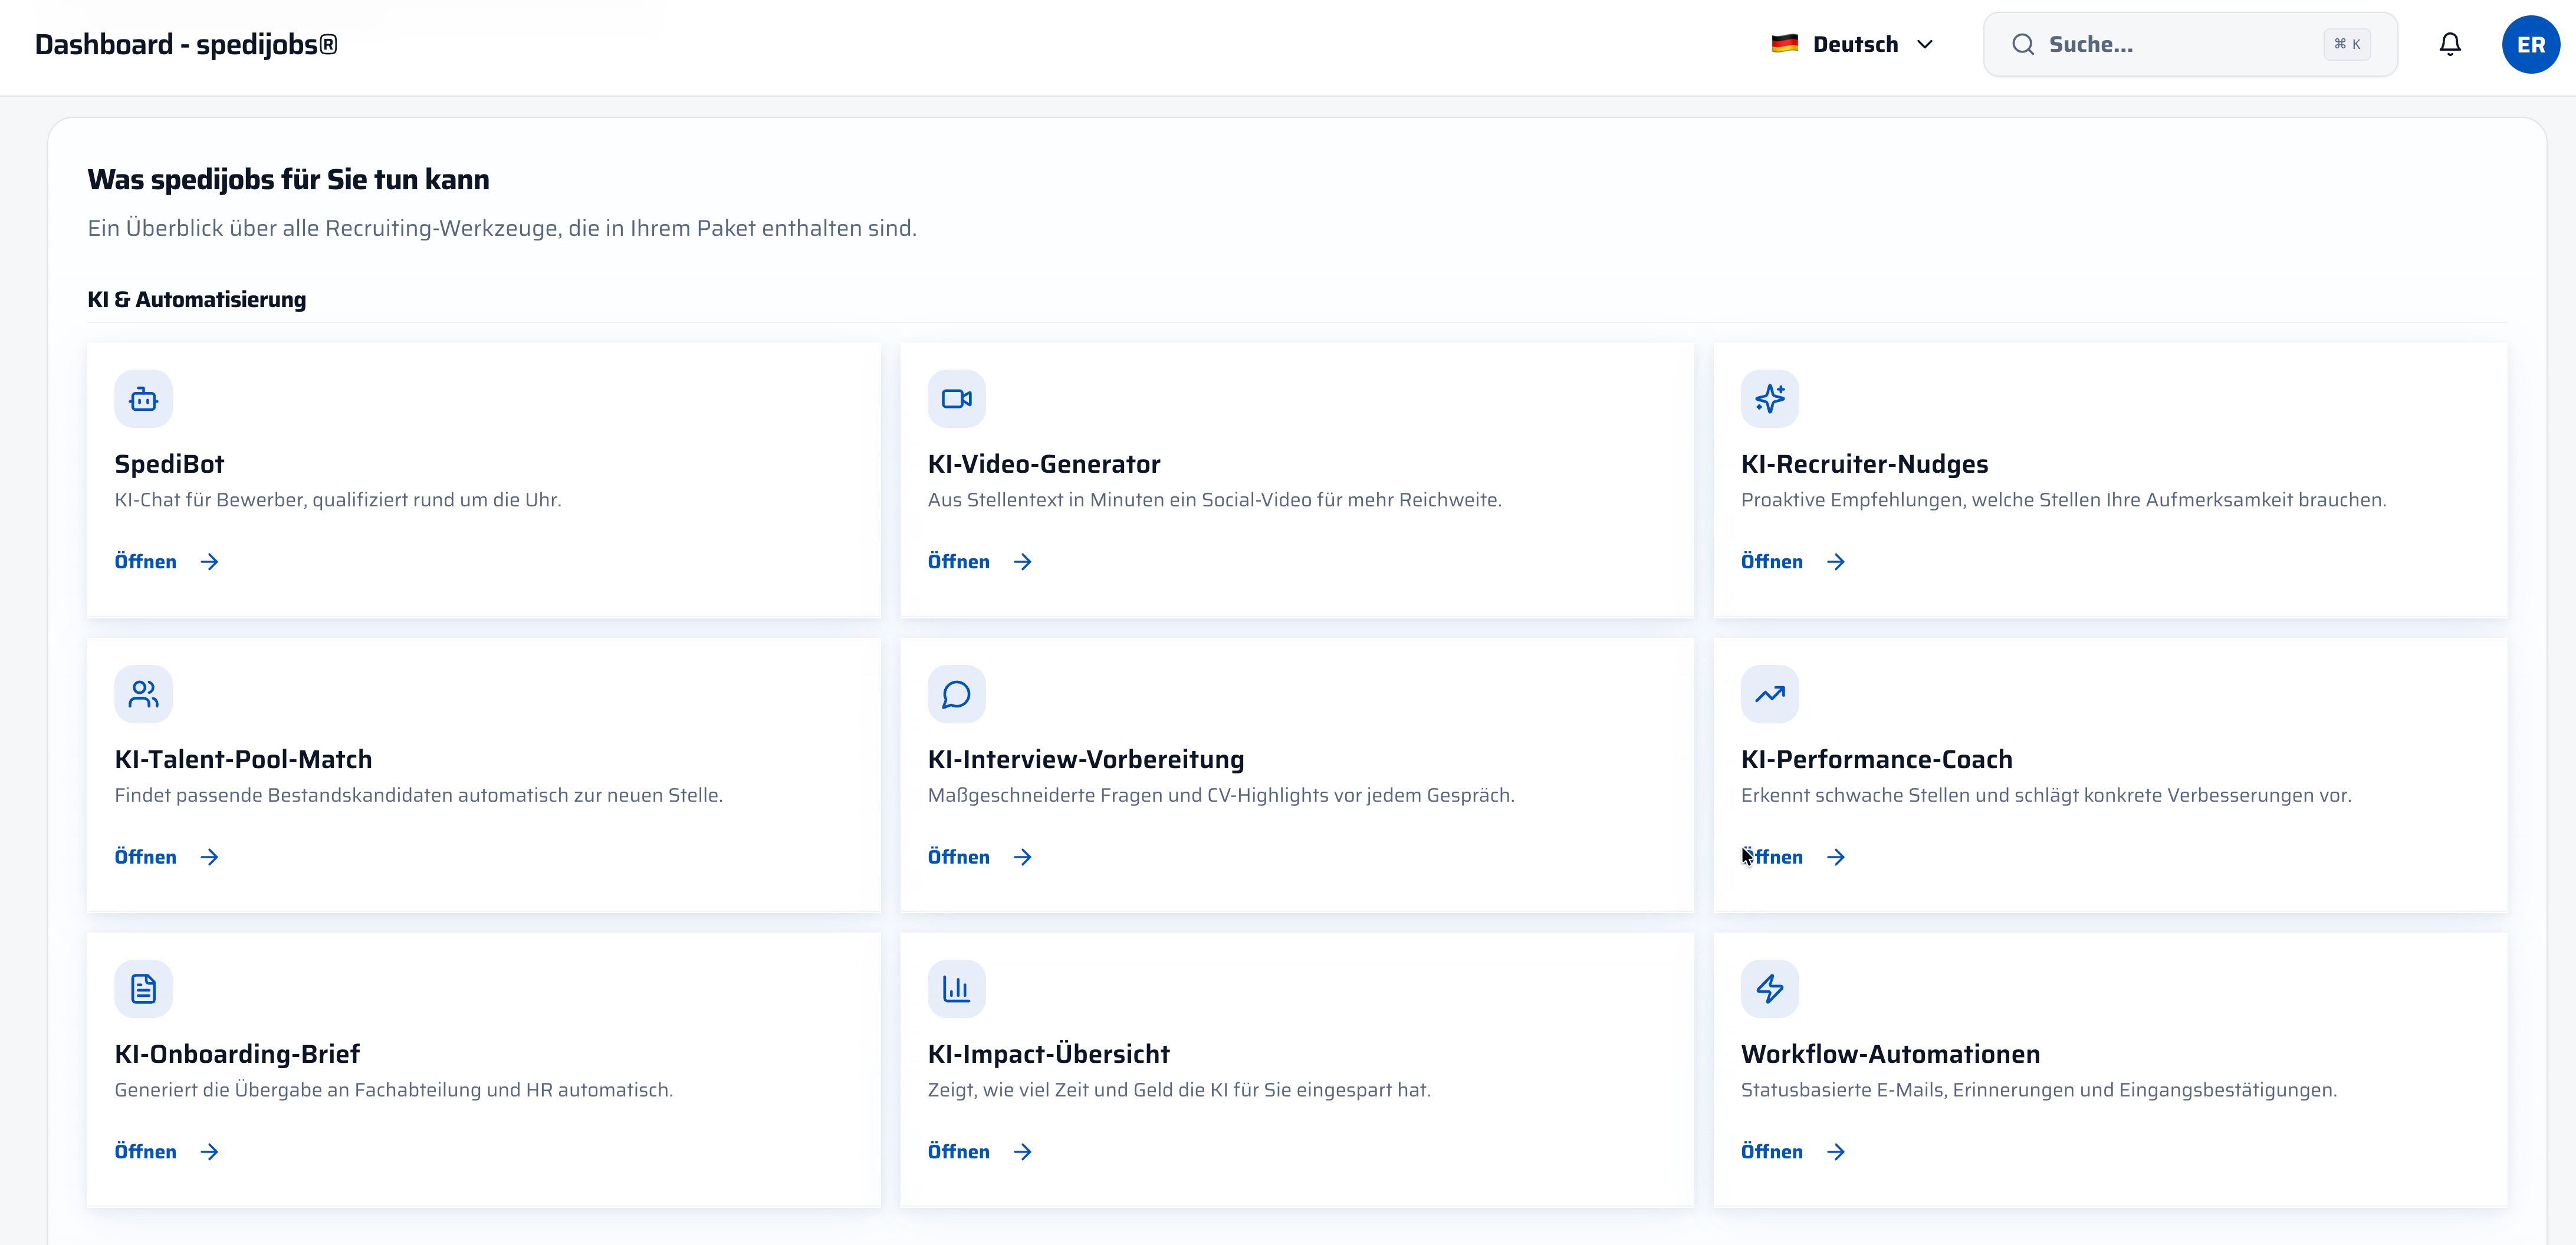Screen dimensions: 2576x1245
Task: Click the Workflow-Automationen card title
Action: 1890,1053
